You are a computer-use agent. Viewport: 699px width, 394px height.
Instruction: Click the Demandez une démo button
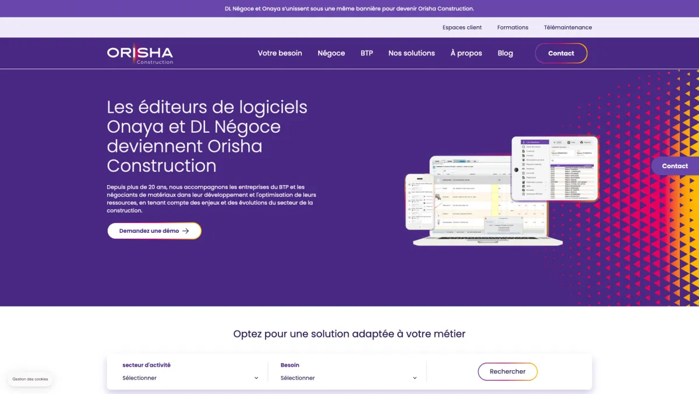pyautogui.click(x=154, y=231)
